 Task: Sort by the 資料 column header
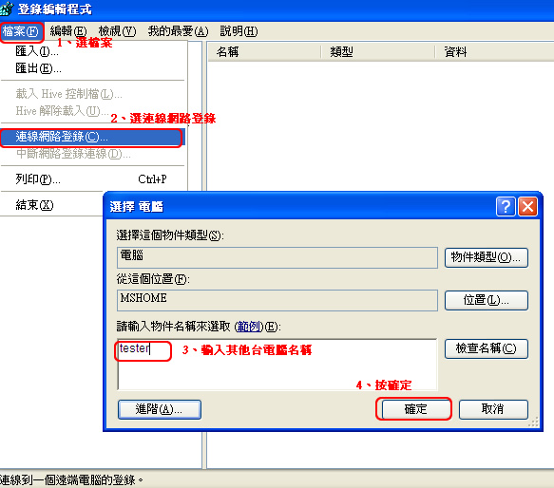[495, 52]
